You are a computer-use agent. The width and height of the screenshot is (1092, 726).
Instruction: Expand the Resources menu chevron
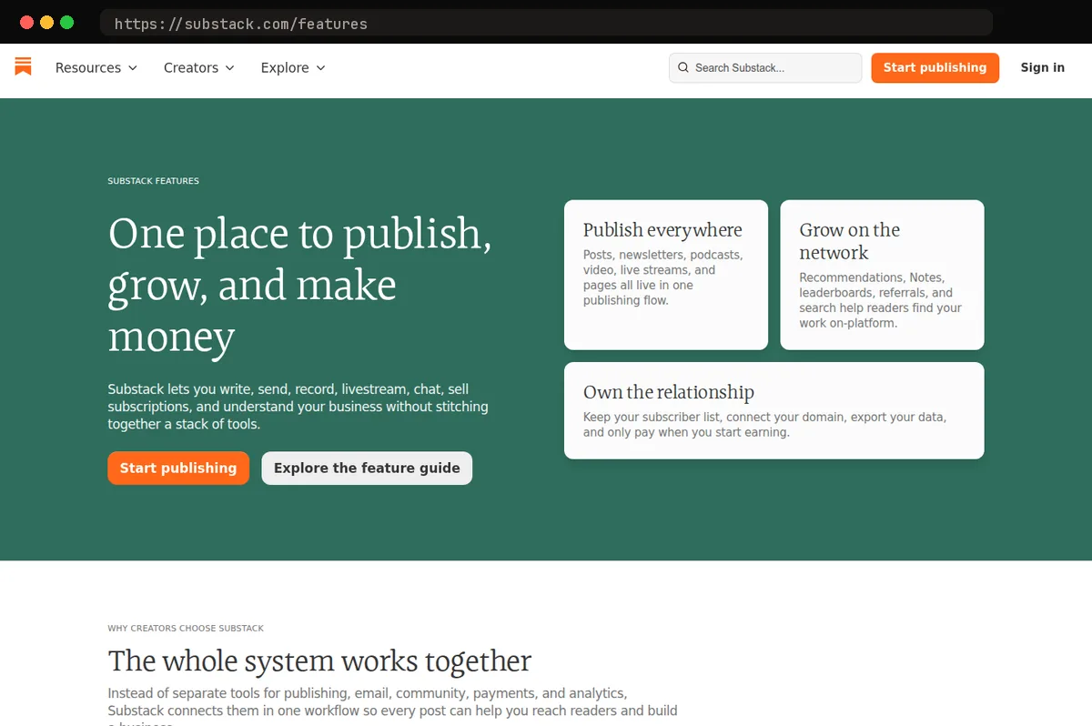click(133, 68)
